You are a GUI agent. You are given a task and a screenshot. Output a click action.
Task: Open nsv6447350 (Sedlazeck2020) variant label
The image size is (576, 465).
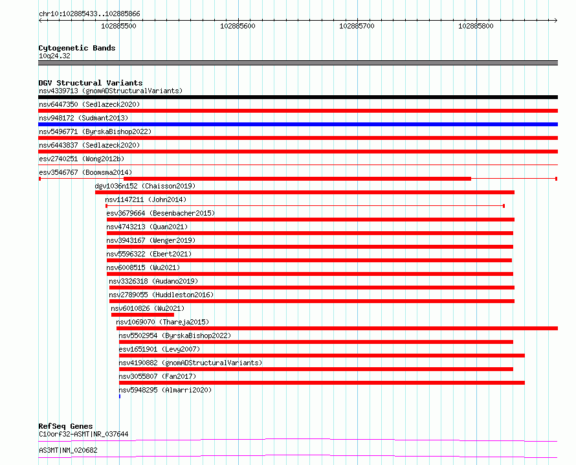pyautogui.click(x=89, y=104)
